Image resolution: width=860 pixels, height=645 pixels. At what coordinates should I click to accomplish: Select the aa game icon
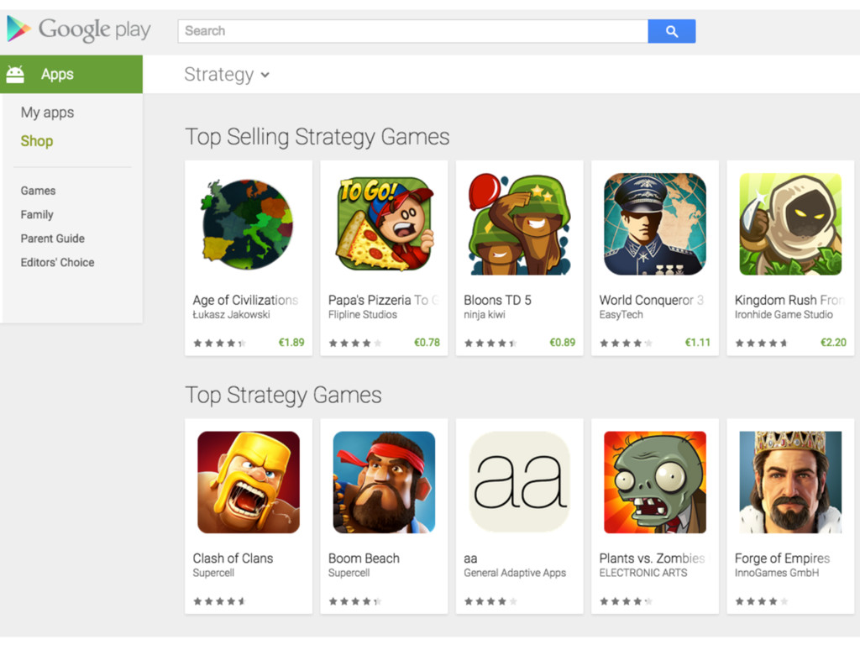519,482
